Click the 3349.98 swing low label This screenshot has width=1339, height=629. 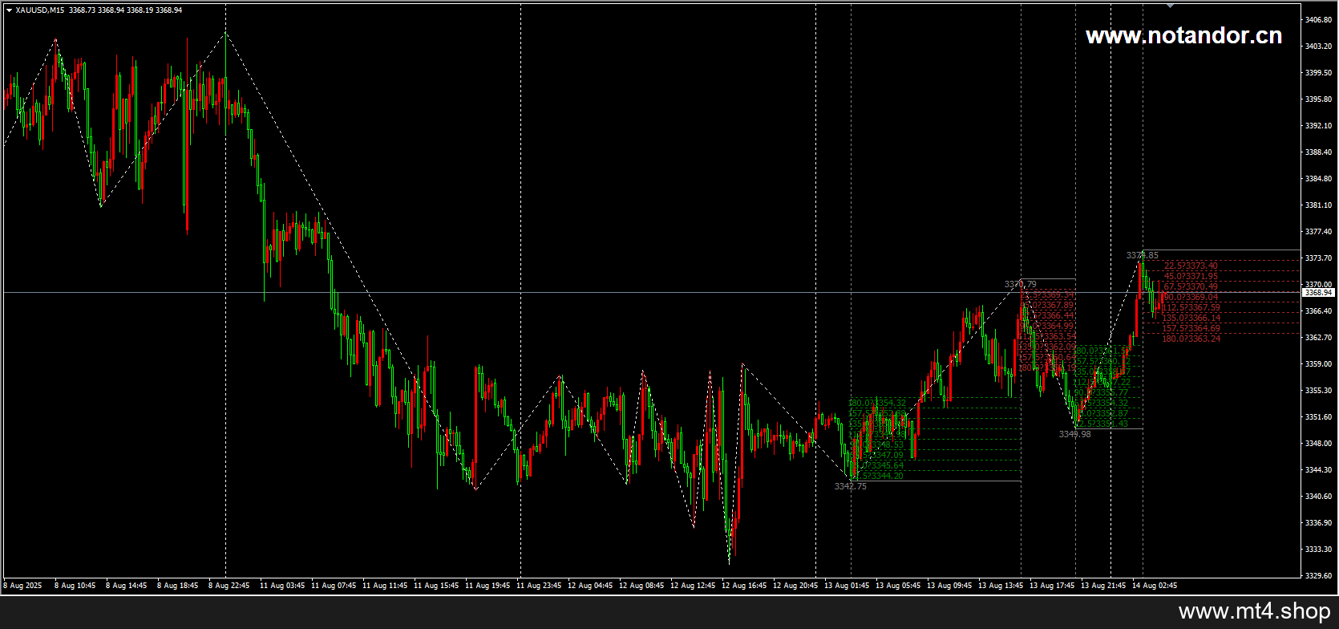tap(1074, 434)
